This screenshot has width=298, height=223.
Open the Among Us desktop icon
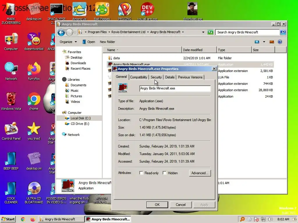tap(79, 11)
